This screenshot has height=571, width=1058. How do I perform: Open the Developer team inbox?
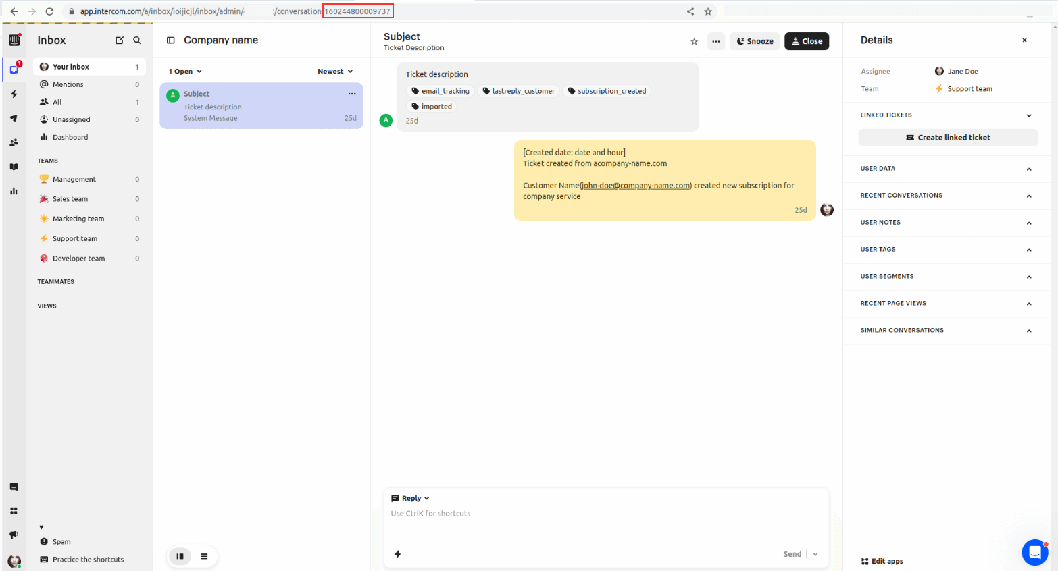point(89,259)
